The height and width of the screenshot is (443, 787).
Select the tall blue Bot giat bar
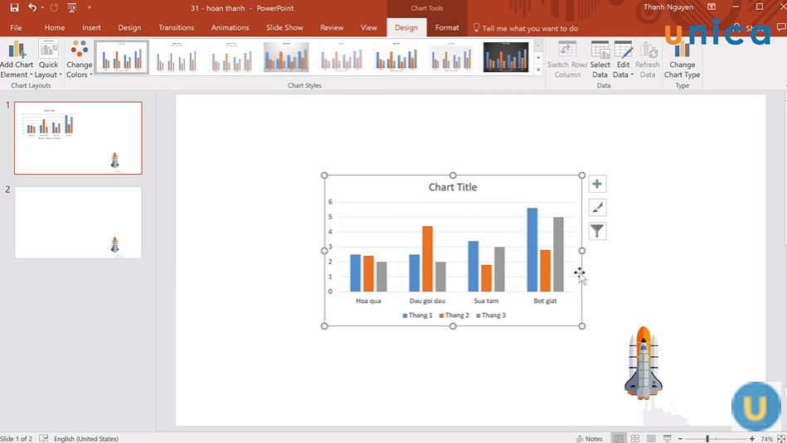(x=532, y=249)
